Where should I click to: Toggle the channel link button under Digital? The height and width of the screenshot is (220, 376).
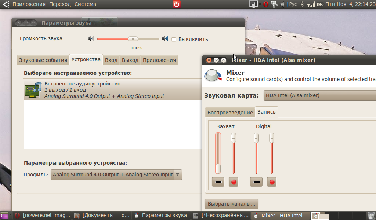click(x=256, y=182)
